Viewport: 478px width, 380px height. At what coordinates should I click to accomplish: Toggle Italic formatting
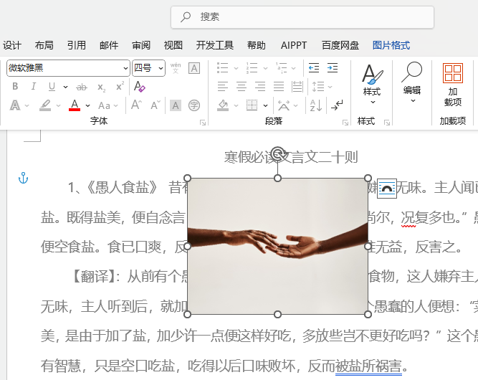[34, 87]
